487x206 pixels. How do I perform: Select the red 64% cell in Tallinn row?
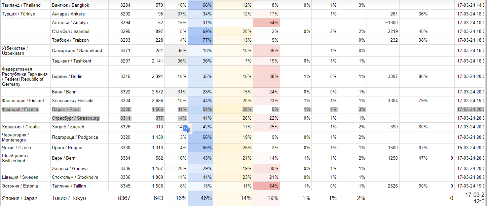pyautogui.click(x=267, y=186)
